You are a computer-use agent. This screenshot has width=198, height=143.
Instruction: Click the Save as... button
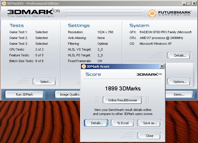pos(149,123)
